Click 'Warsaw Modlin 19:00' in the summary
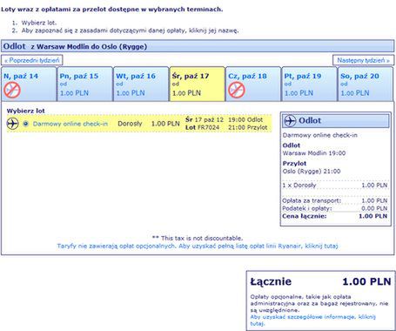The height and width of the screenshot is (331, 396). (x=314, y=153)
